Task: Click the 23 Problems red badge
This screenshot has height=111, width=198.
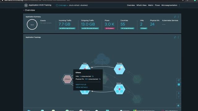Action: pyautogui.click(x=110, y=28)
